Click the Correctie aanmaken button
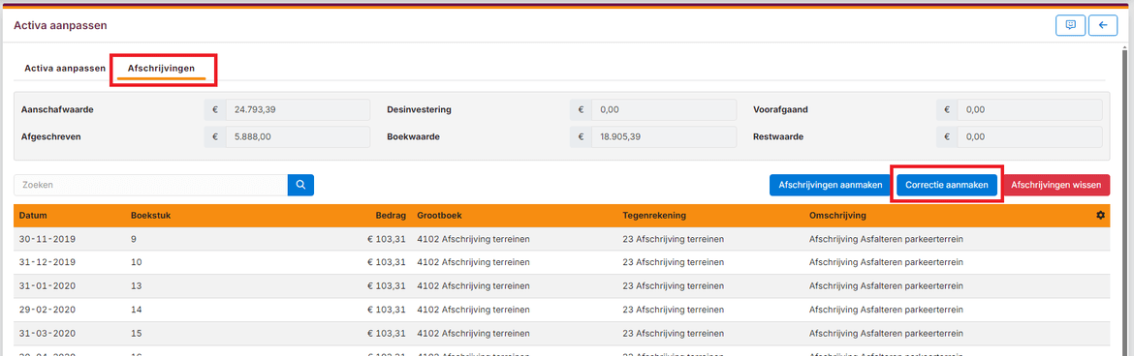Image resolution: width=1134 pixels, height=356 pixels. (947, 185)
